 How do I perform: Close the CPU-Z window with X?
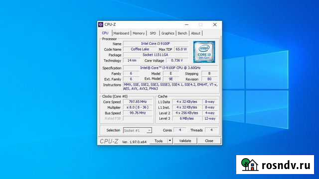[215, 24]
